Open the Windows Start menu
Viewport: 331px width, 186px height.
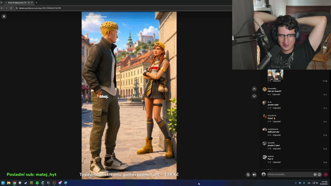click(x=3, y=183)
